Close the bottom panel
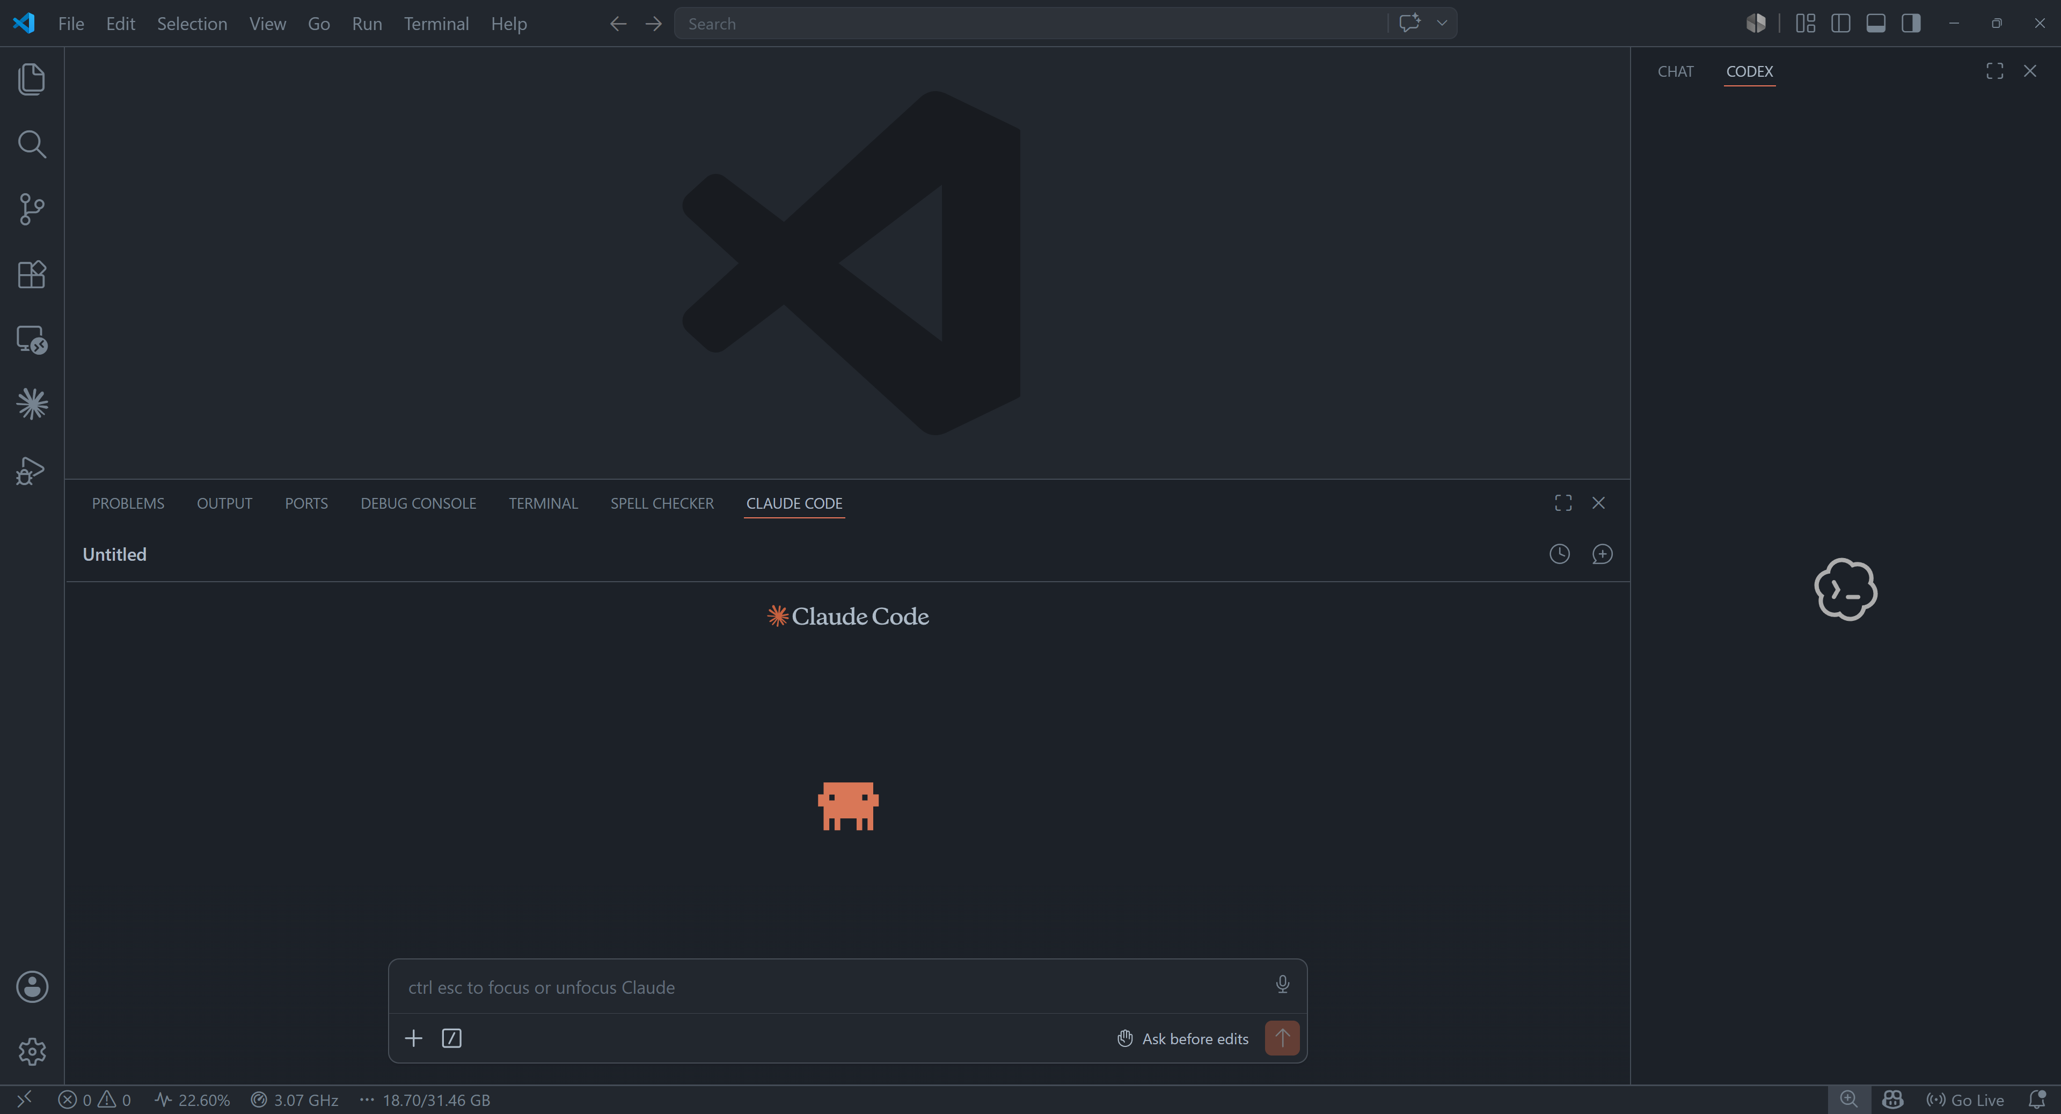The width and height of the screenshot is (2061, 1114). click(x=1598, y=503)
